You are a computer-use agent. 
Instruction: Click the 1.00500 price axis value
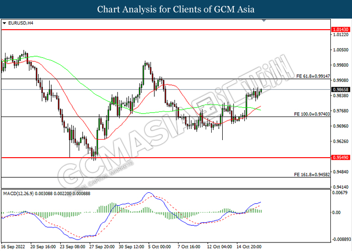pos(341,50)
